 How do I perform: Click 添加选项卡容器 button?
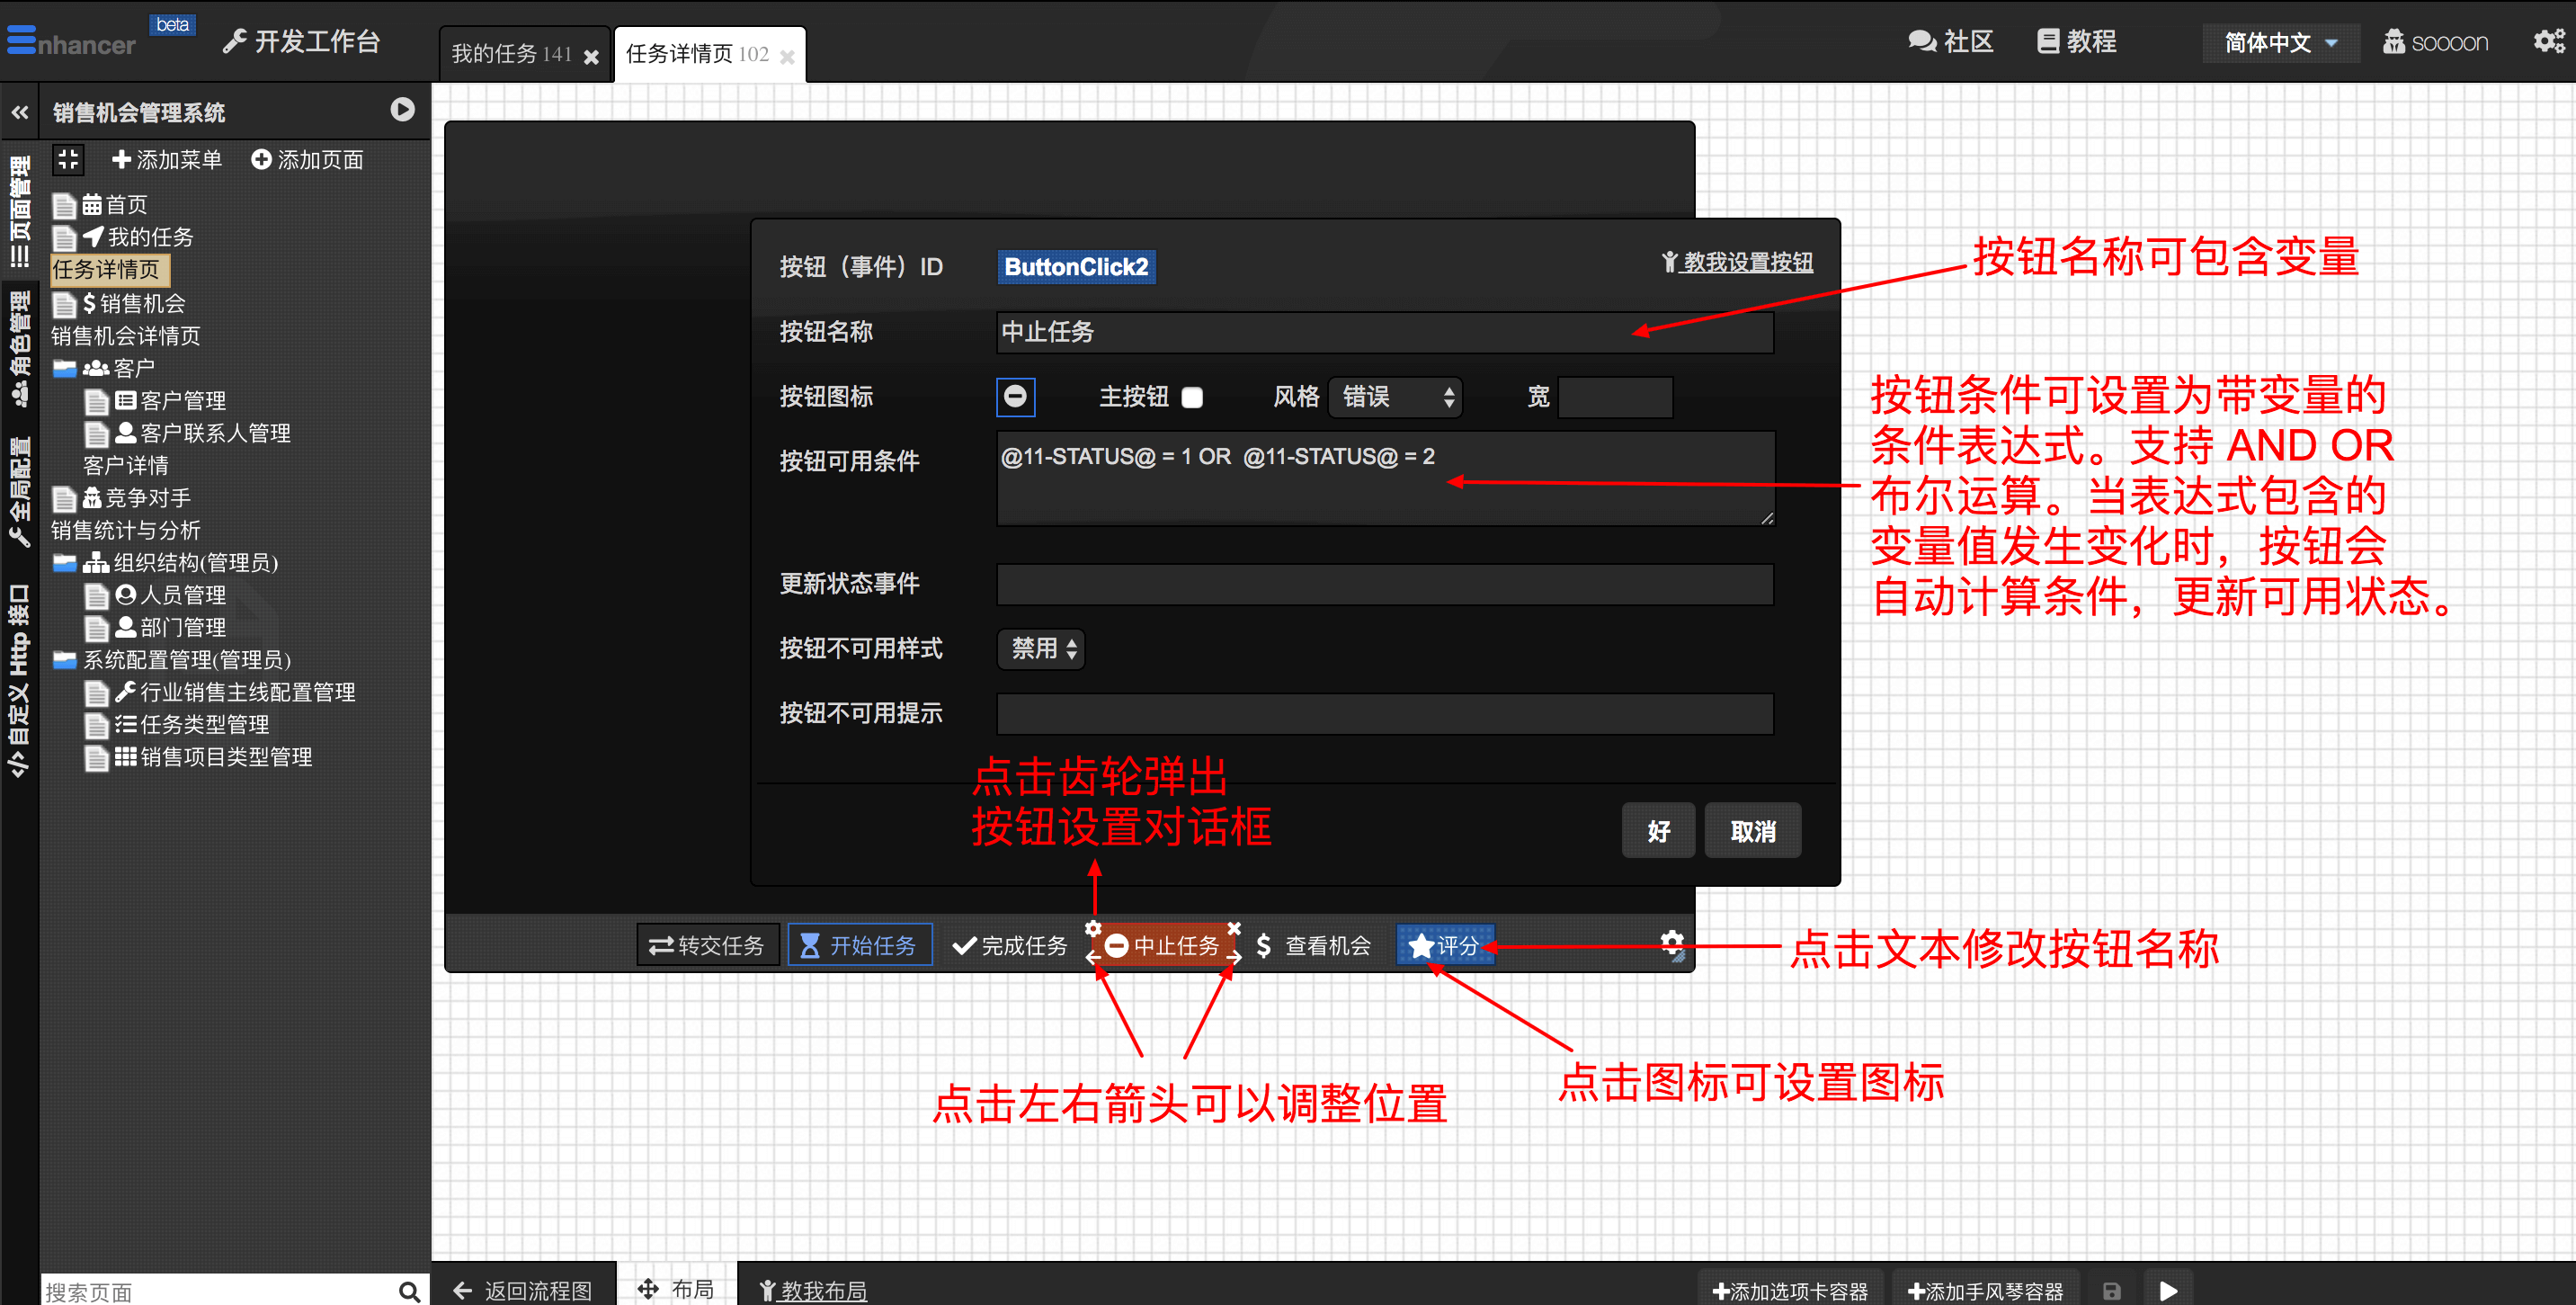tap(1790, 1291)
